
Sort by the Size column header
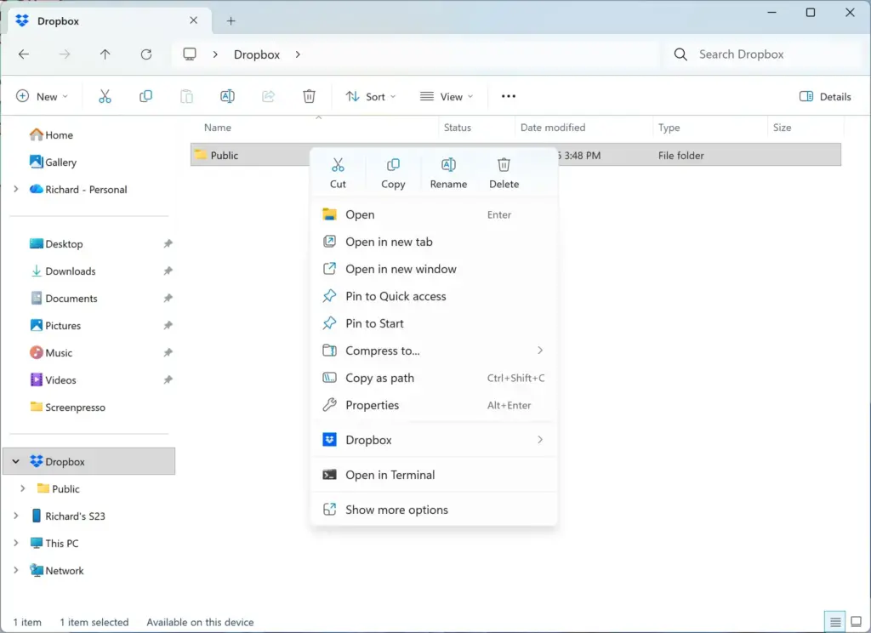pos(782,128)
